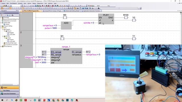The height and width of the screenshot is (102, 182).
Task: Collapse the POU tree node
Action: click(1, 28)
